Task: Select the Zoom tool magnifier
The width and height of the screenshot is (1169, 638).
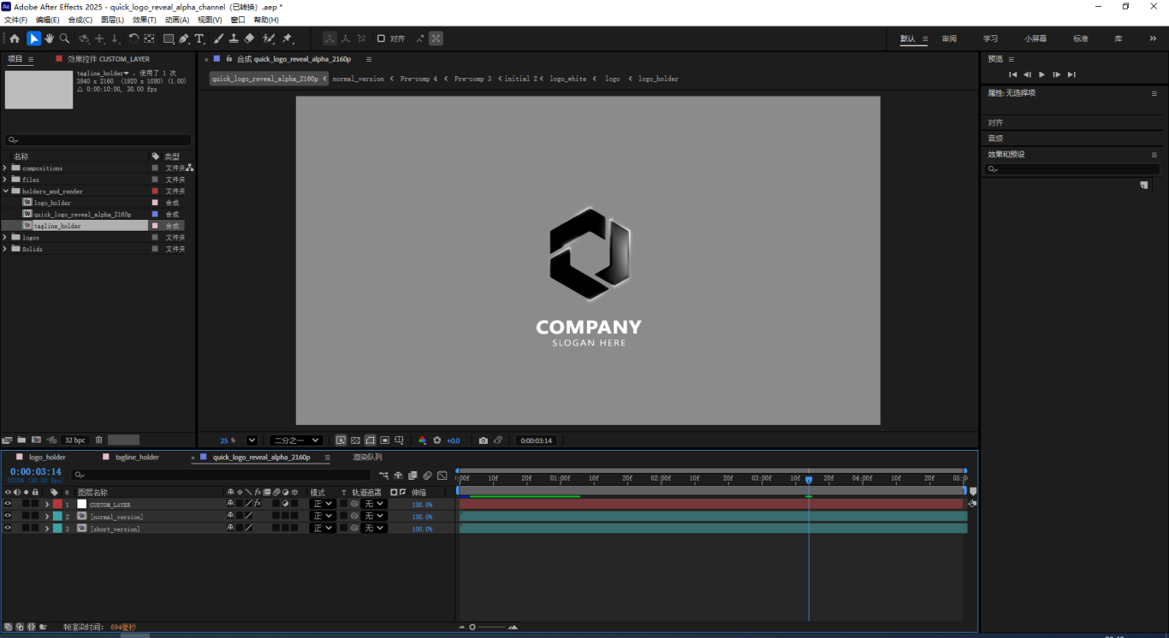Action: [64, 38]
